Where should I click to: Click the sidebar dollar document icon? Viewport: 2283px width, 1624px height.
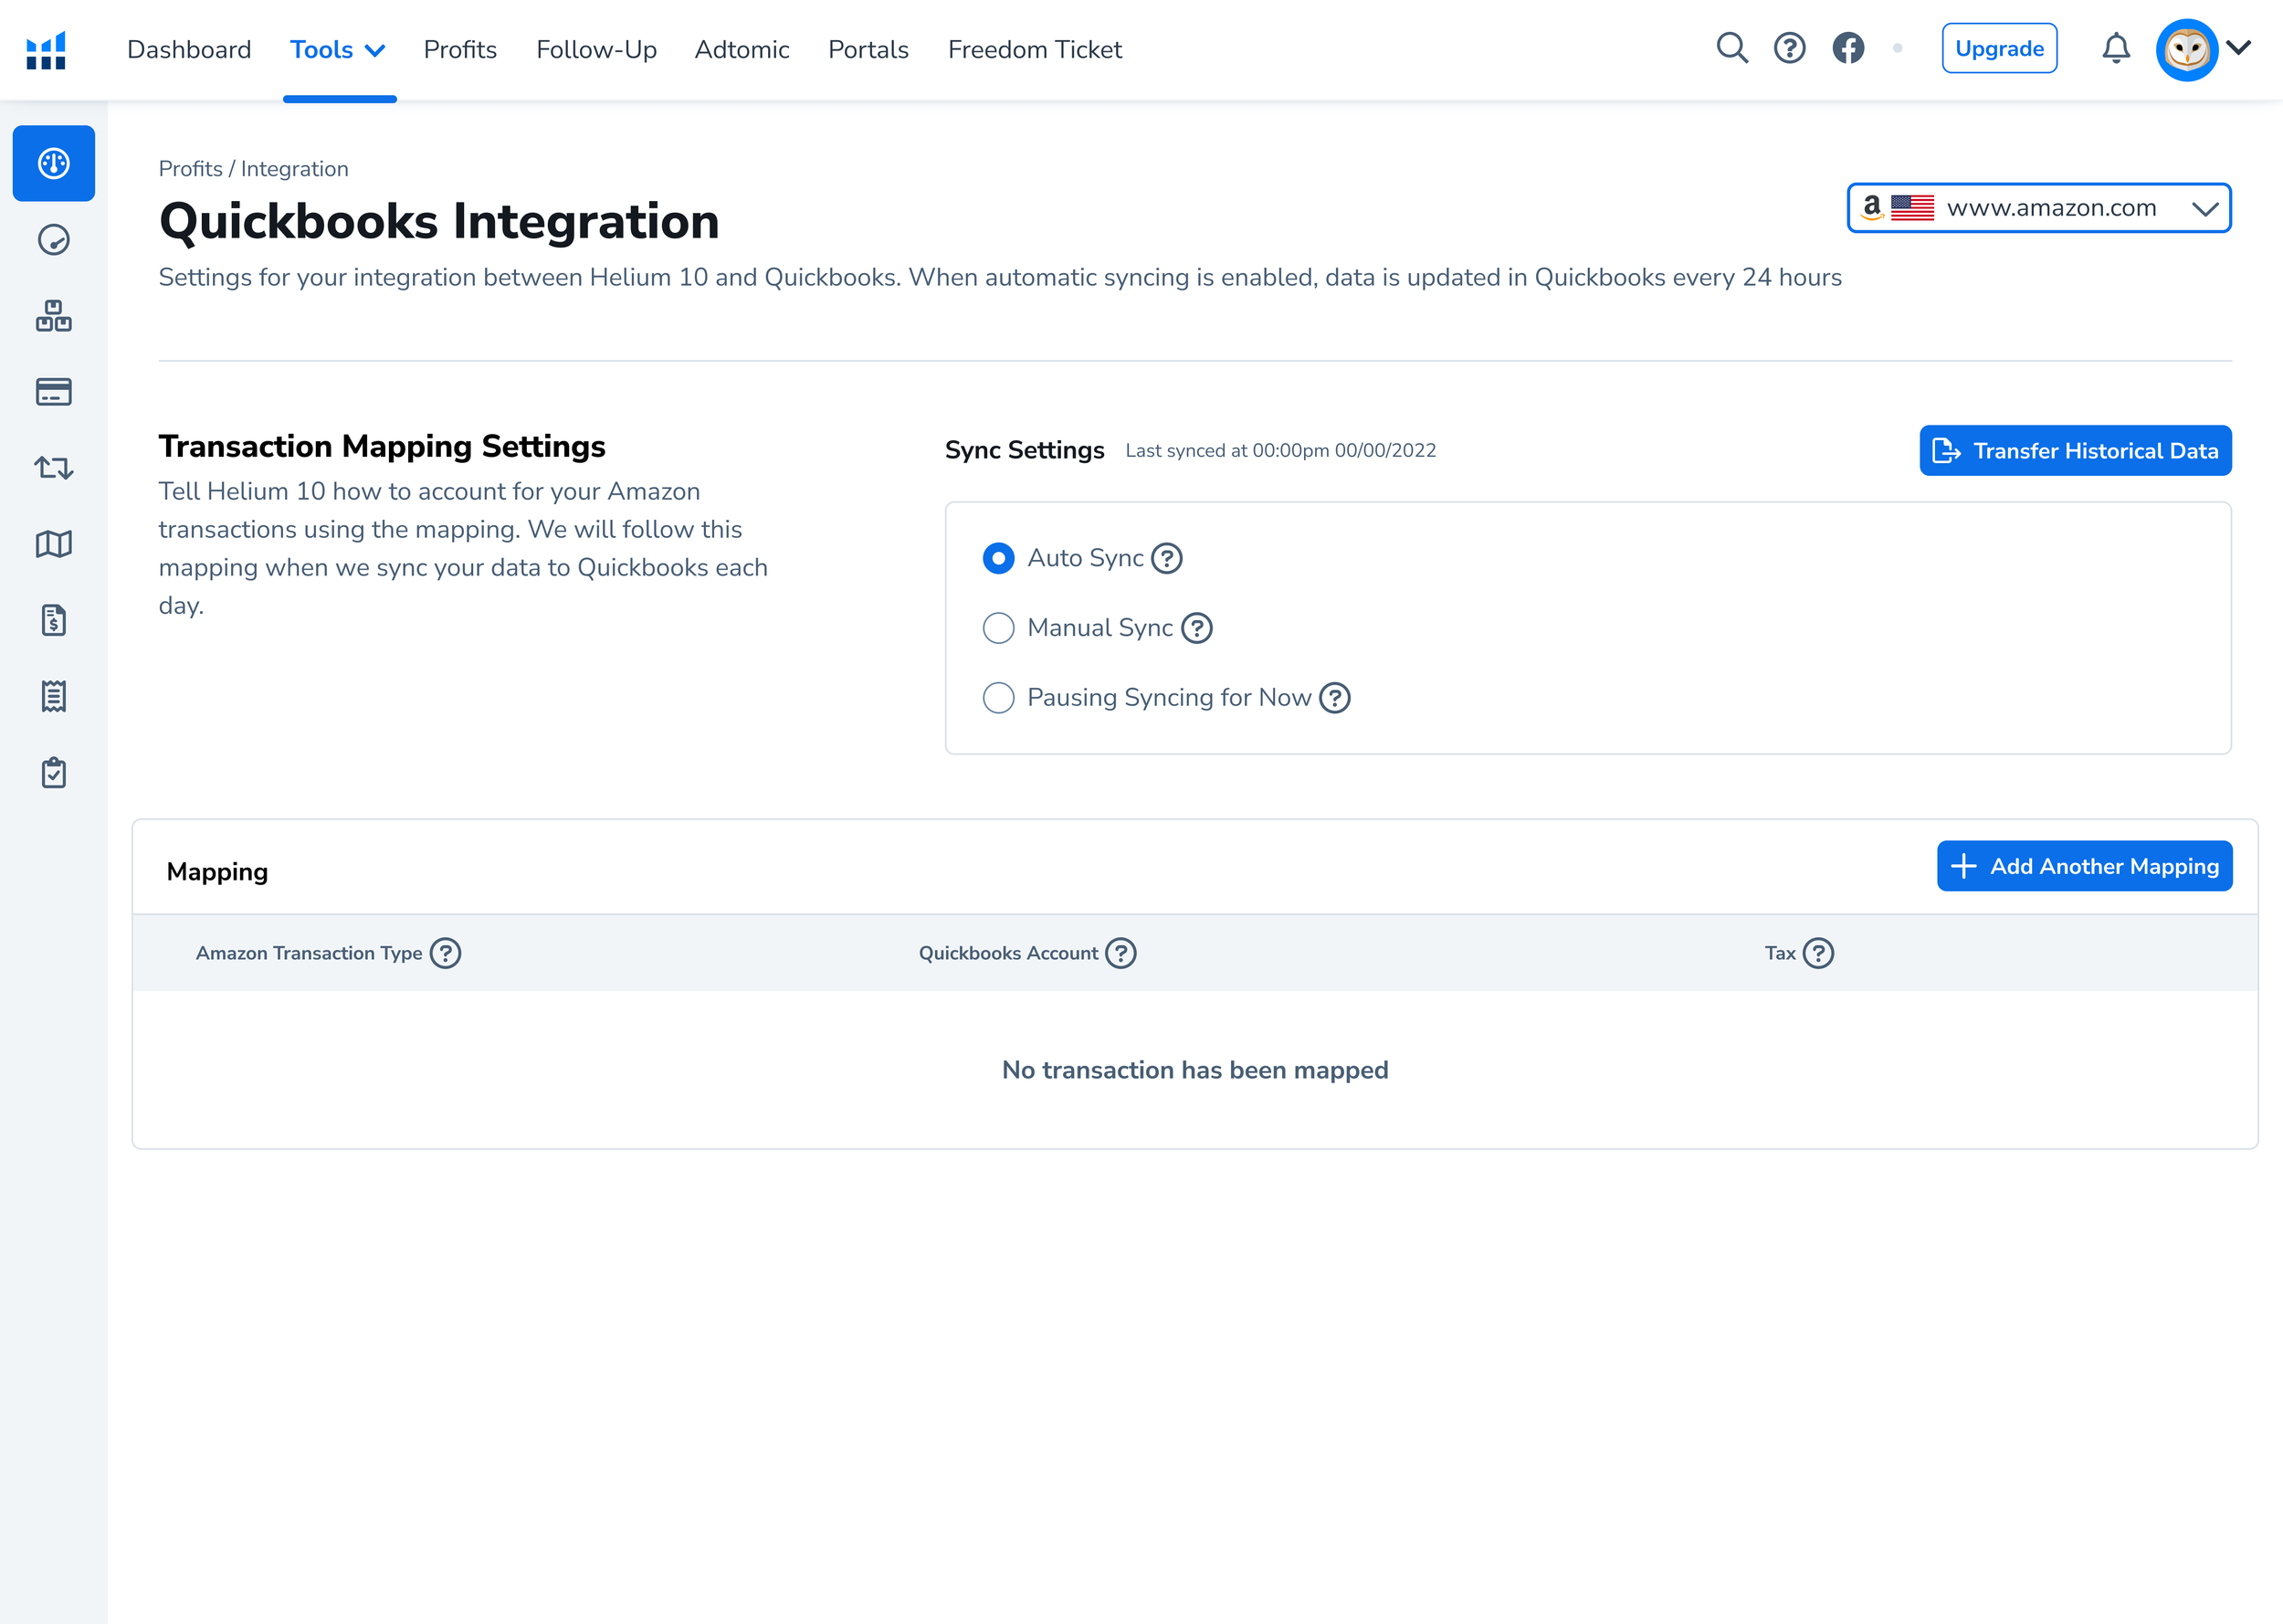tap(54, 620)
